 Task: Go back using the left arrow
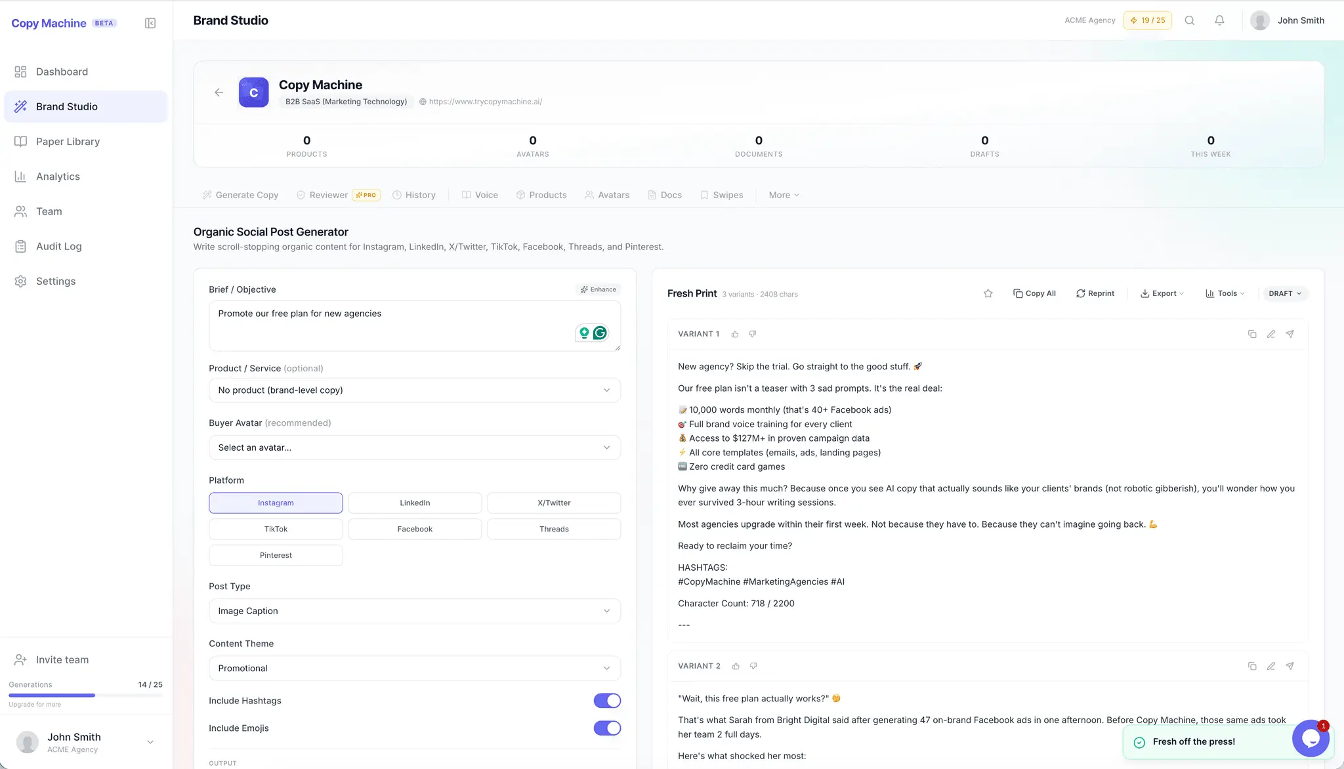tap(219, 93)
